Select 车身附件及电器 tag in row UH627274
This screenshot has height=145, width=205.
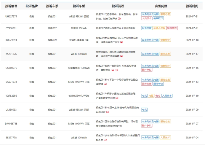click(x=150, y=14)
